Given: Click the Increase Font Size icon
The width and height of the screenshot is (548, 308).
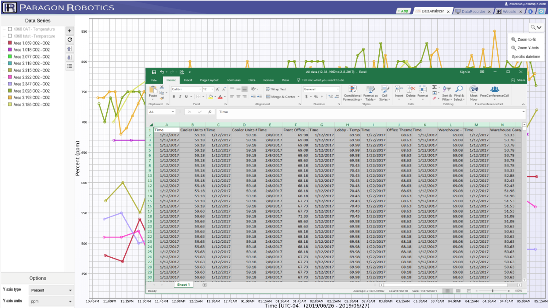Looking at the screenshot, I should coord(218,89).
